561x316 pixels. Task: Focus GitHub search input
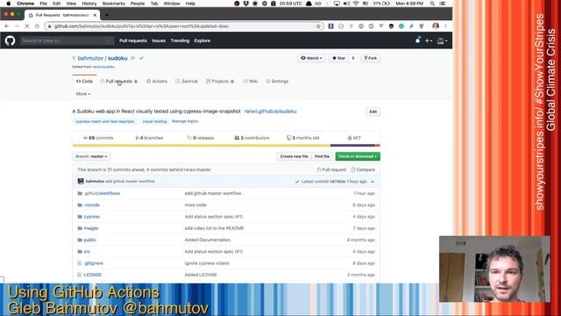[x=67, y=41]
